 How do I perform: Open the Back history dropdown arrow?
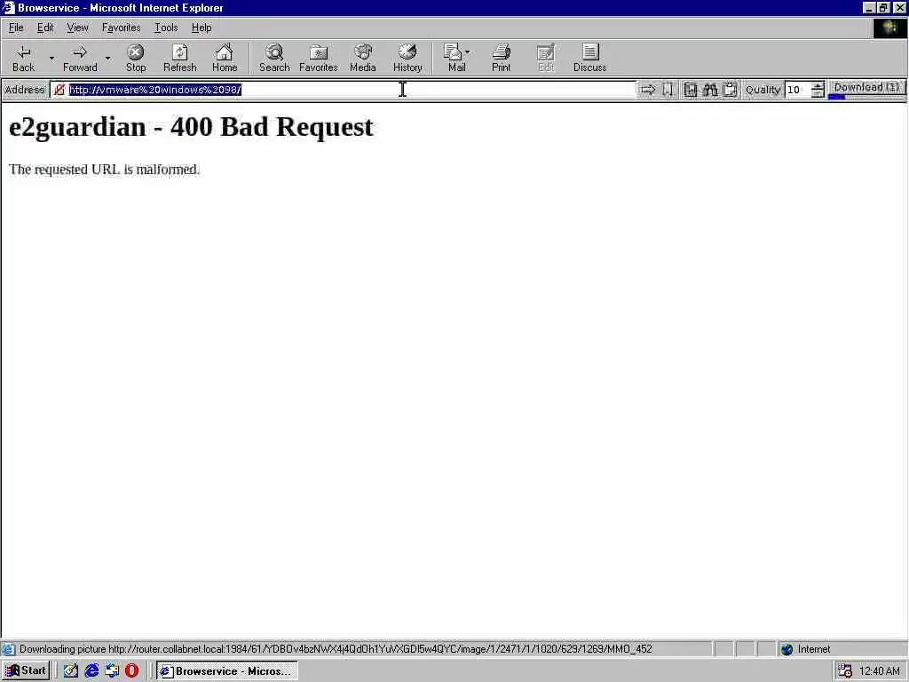tap(51, 58)
